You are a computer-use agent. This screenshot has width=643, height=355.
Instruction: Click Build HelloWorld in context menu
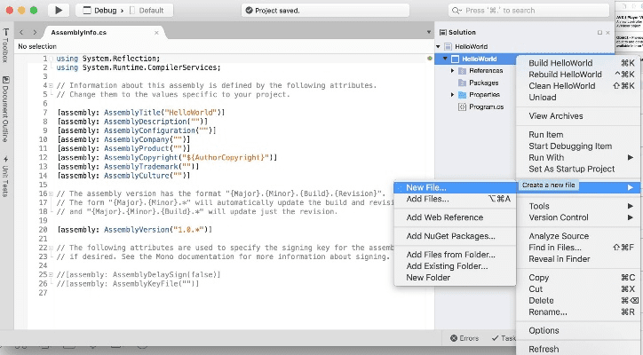click(562, 63)
